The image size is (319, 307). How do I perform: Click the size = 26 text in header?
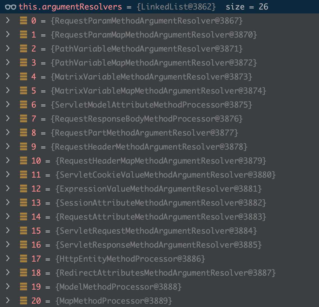pos(247,7)
